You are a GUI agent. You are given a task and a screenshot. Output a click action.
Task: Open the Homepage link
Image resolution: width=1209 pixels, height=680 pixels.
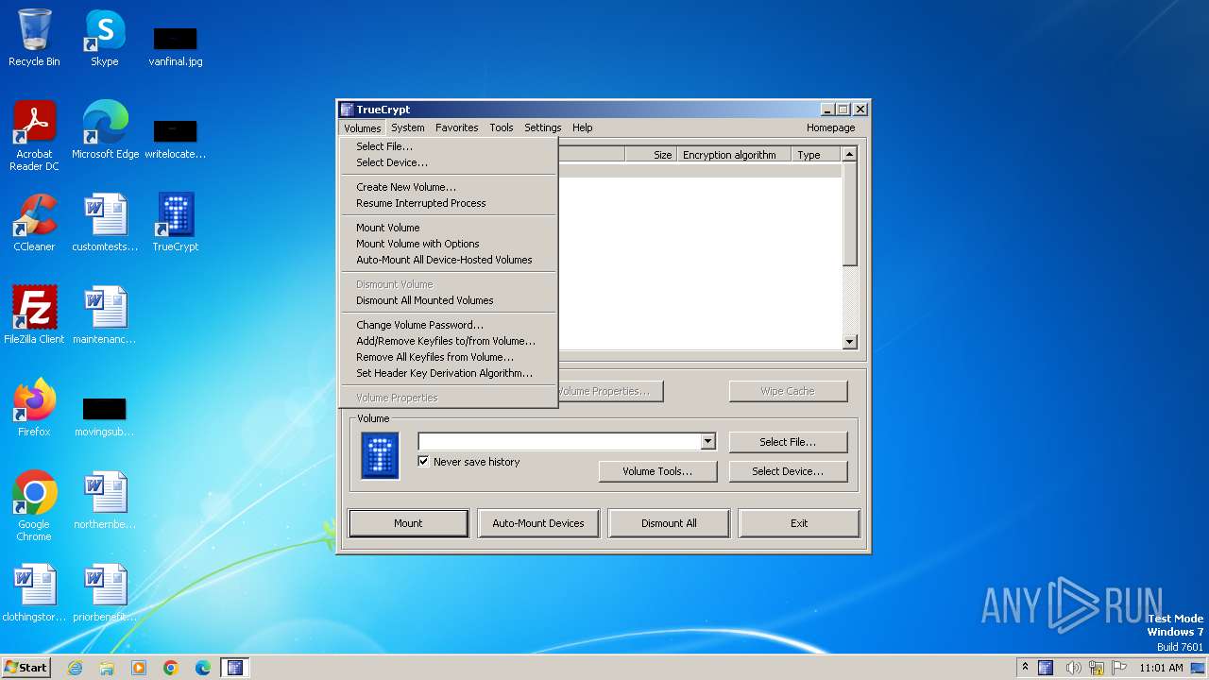[x=831, y=127]
